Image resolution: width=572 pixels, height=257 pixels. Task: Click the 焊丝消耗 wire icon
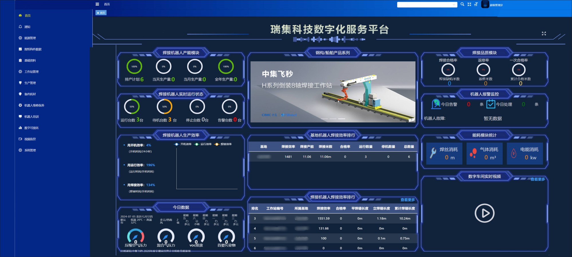pos(433,153)
